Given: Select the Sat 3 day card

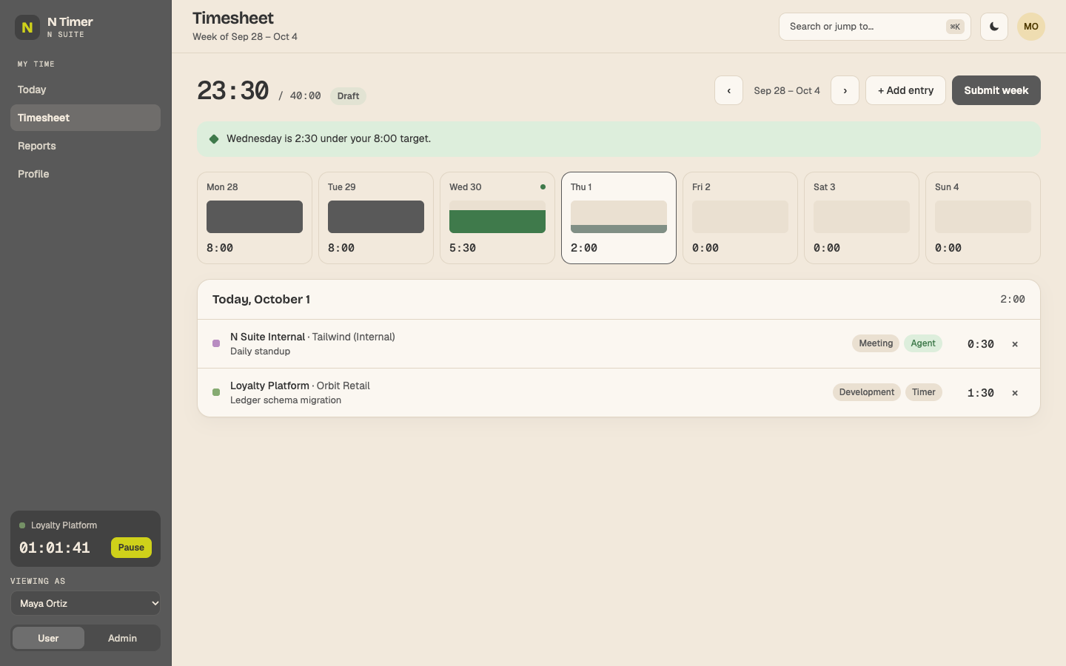Looking at the screenshot, I should [862, 218].
